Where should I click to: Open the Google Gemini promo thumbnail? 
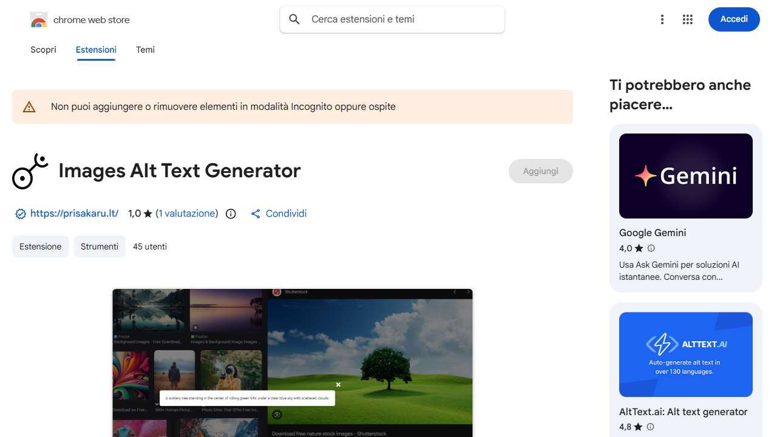[x=685, y=176]
